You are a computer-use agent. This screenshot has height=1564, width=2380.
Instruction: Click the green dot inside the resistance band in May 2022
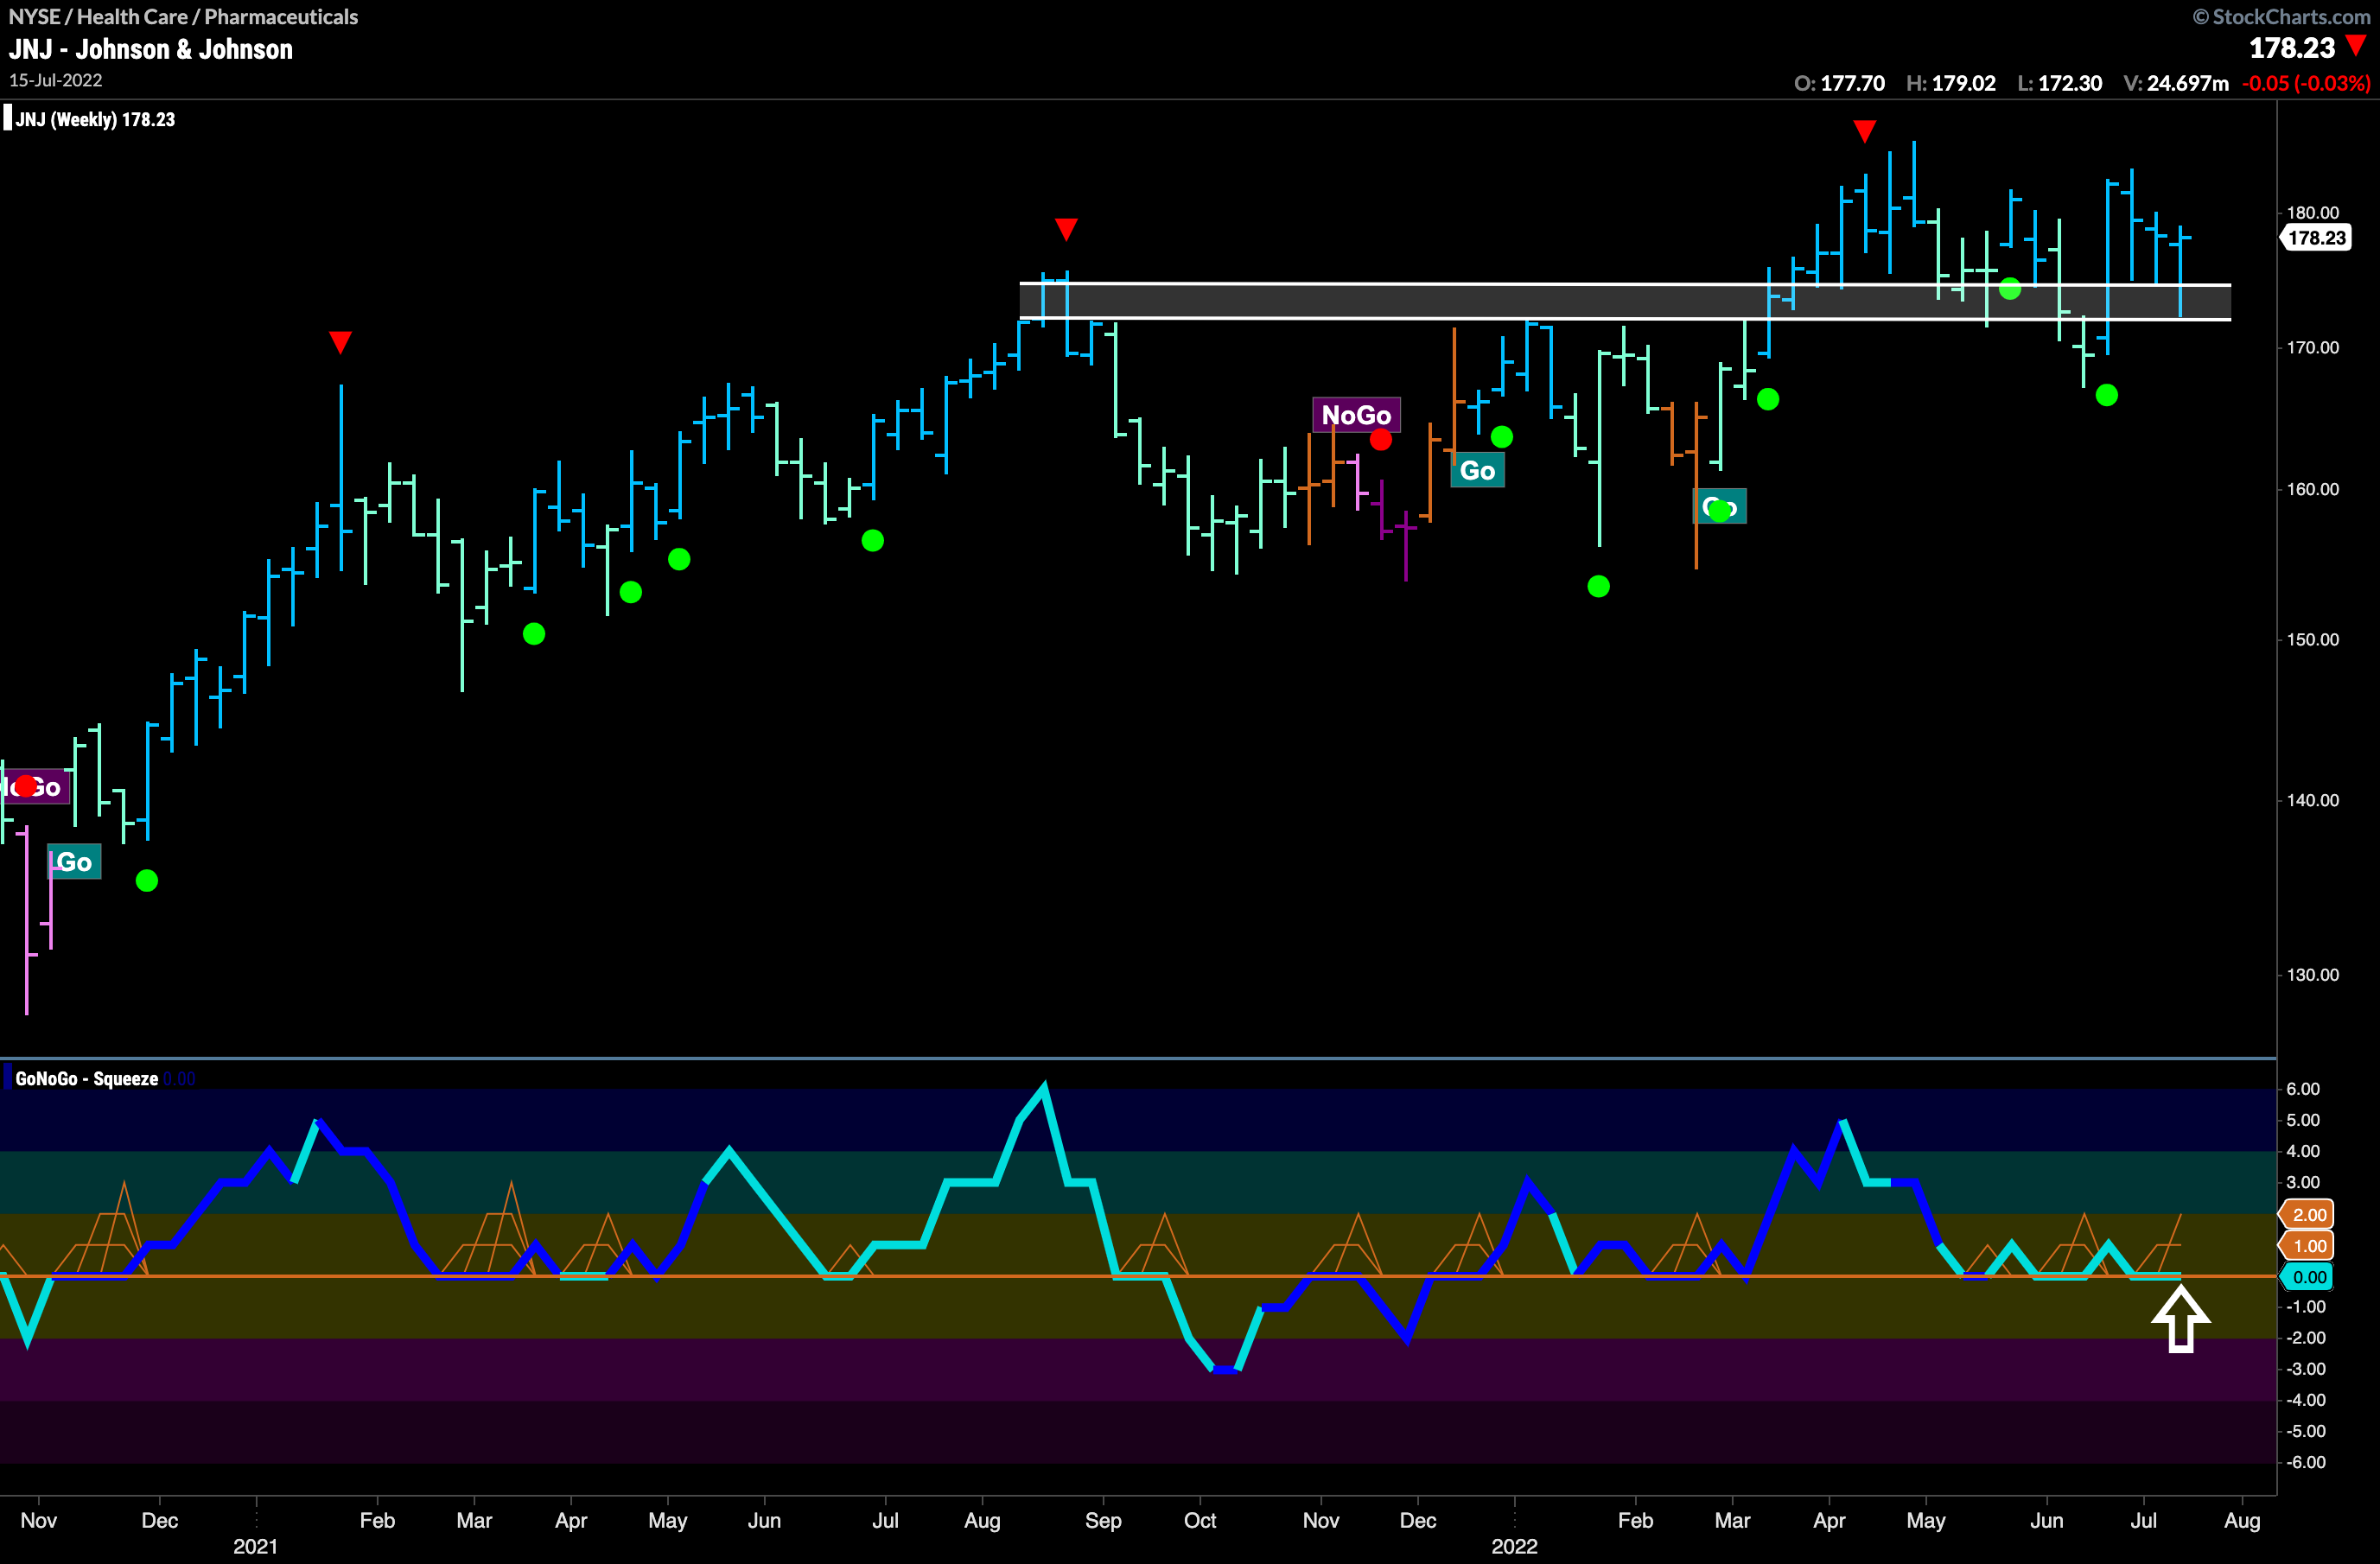[x=2010, y=289]
